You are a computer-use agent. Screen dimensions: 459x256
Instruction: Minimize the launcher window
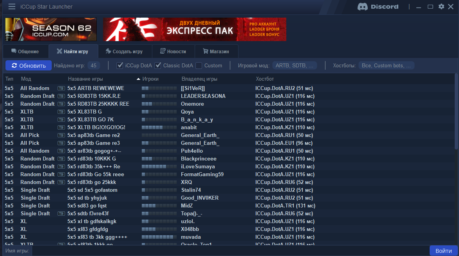[419, 7]
